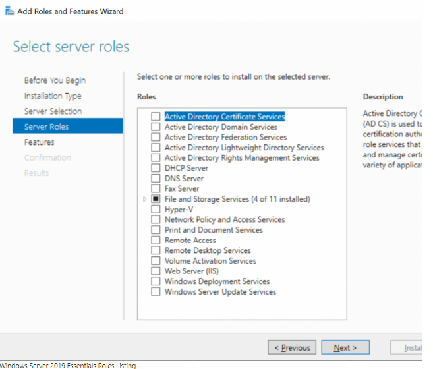Enable Active Directory Lightweight Directory Services checkbox
The height and width of the screenshot is (369, 433).
[156, 147]
